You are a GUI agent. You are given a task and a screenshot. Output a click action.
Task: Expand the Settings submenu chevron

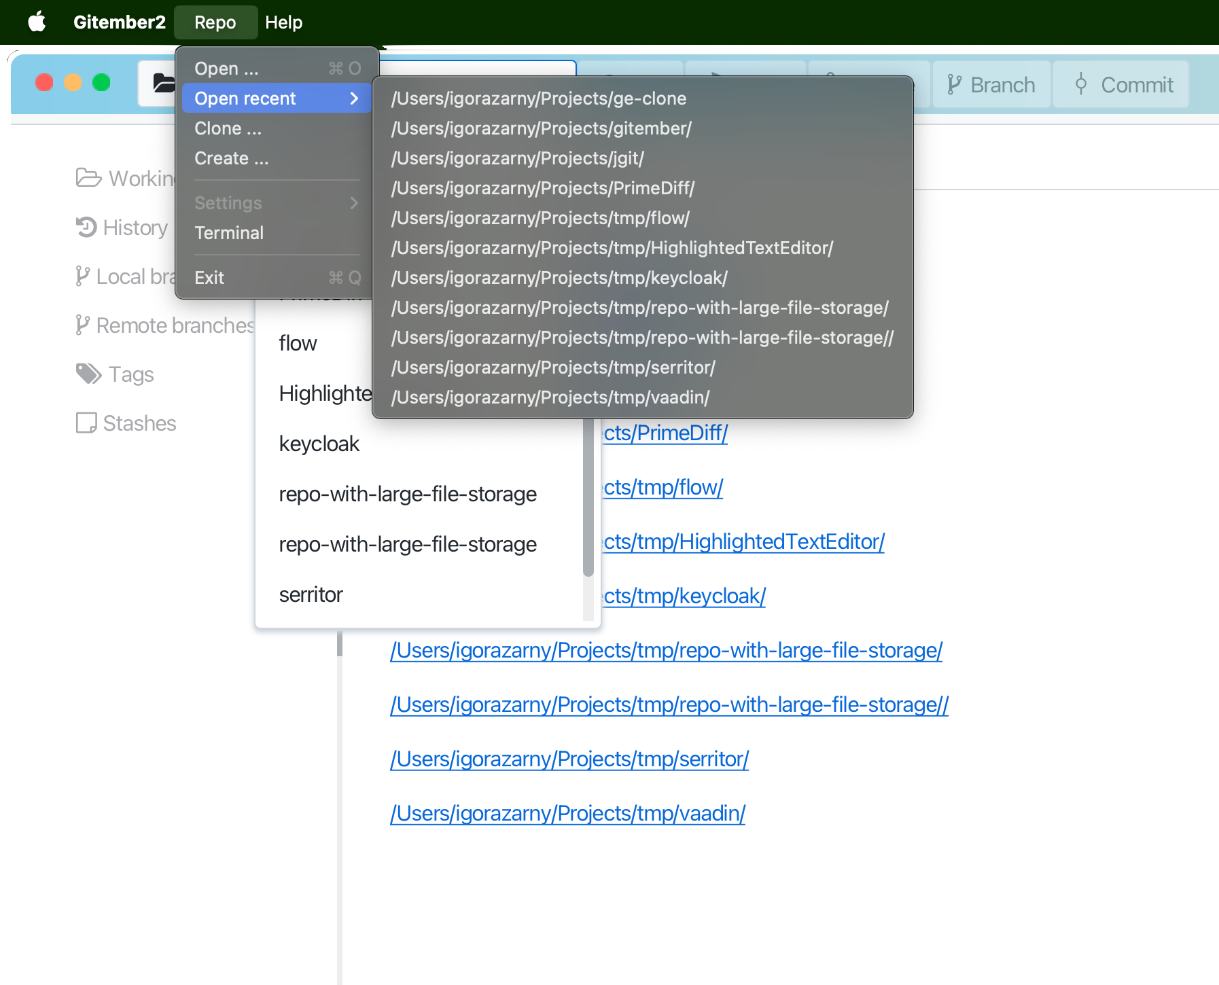354,203
